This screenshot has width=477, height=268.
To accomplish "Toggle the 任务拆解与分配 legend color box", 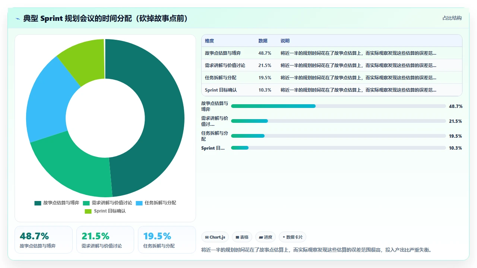I will (139, 203).
